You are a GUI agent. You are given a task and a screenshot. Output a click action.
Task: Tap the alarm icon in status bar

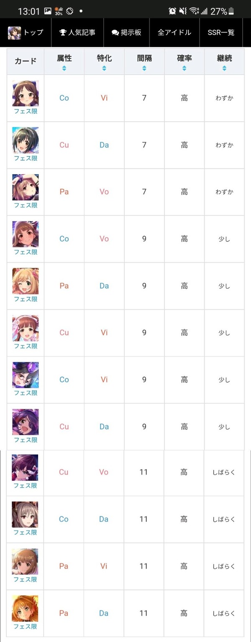coord(172,11)
